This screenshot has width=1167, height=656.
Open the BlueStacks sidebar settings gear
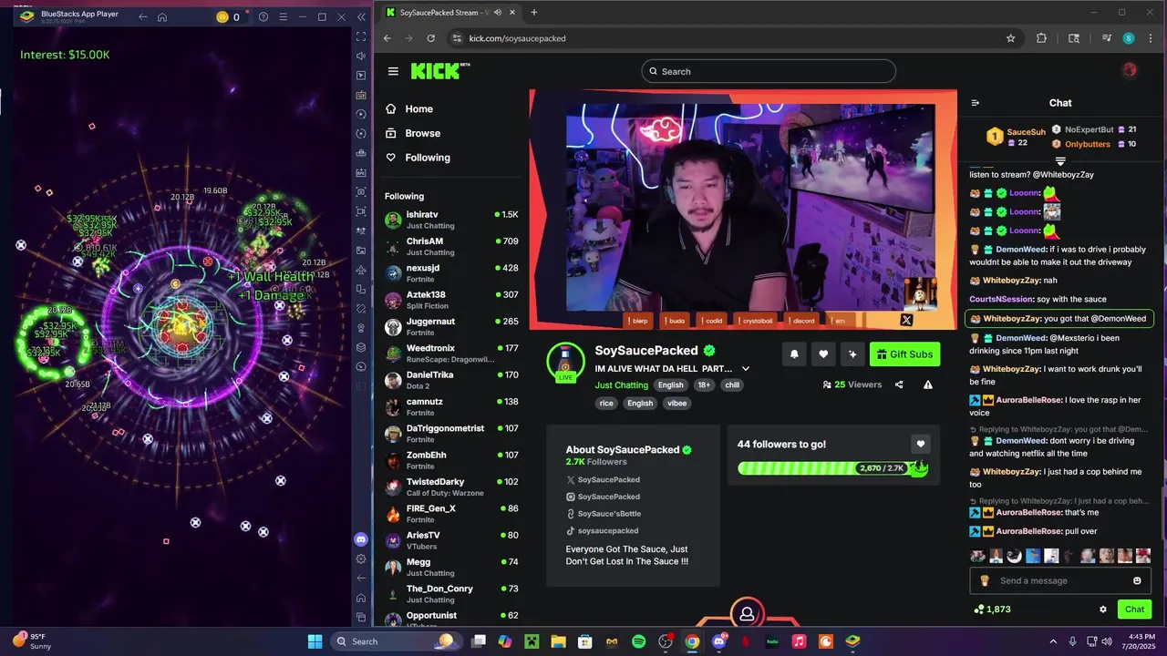361,559
